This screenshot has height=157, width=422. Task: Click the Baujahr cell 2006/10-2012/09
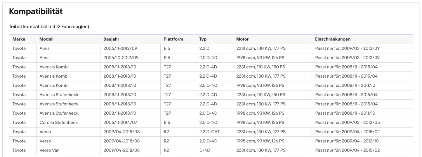click(121, 58)
